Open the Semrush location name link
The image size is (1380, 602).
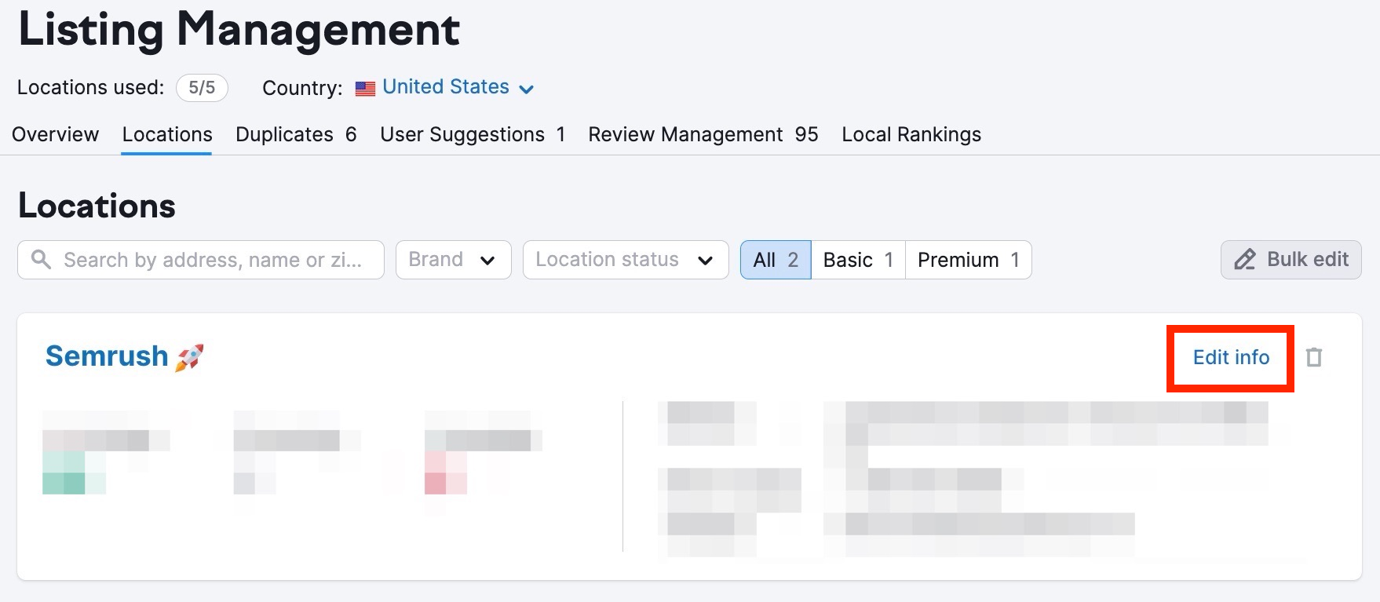pyautogui.click(x=107, y=356)
